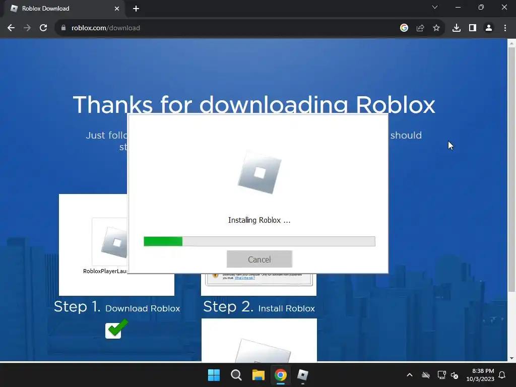Open the Chrome profile menu
Screen dimensions: 516x387
click(x=489, y=28)
